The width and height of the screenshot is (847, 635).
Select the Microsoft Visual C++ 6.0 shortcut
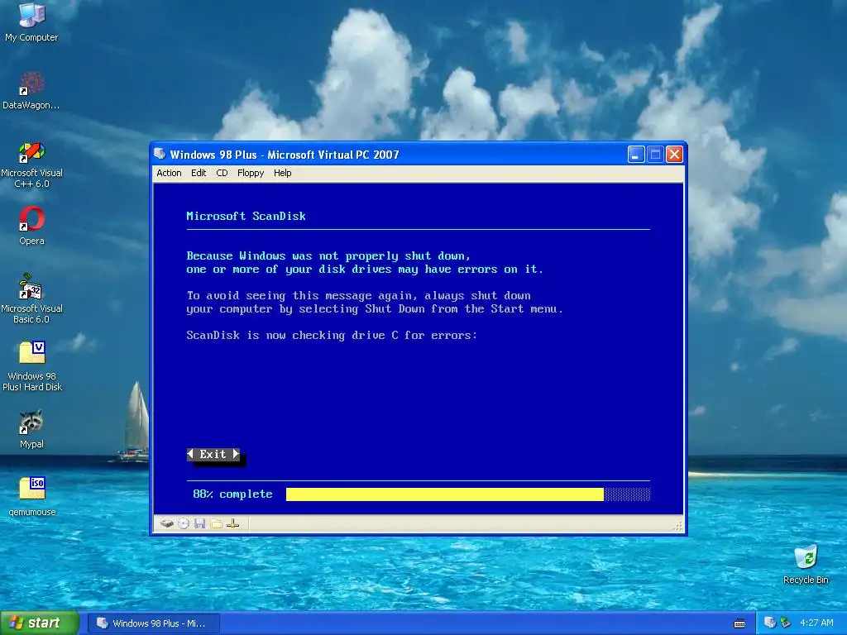pos(31,165)
